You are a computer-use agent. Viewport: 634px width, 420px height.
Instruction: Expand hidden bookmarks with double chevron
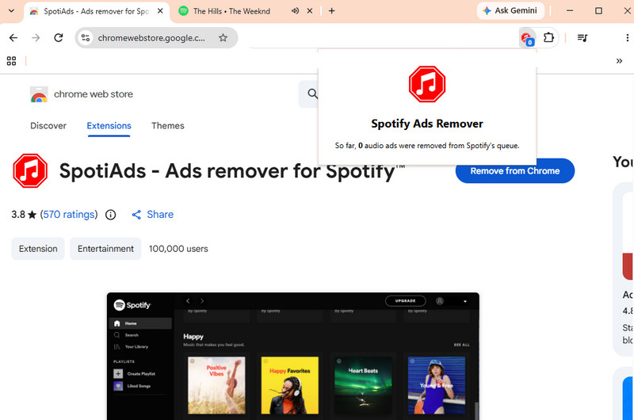click(619, 61)
